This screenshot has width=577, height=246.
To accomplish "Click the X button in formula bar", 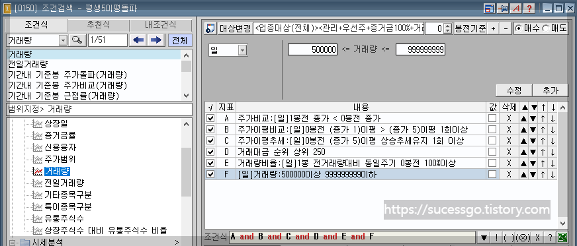I will click(537, 237).
